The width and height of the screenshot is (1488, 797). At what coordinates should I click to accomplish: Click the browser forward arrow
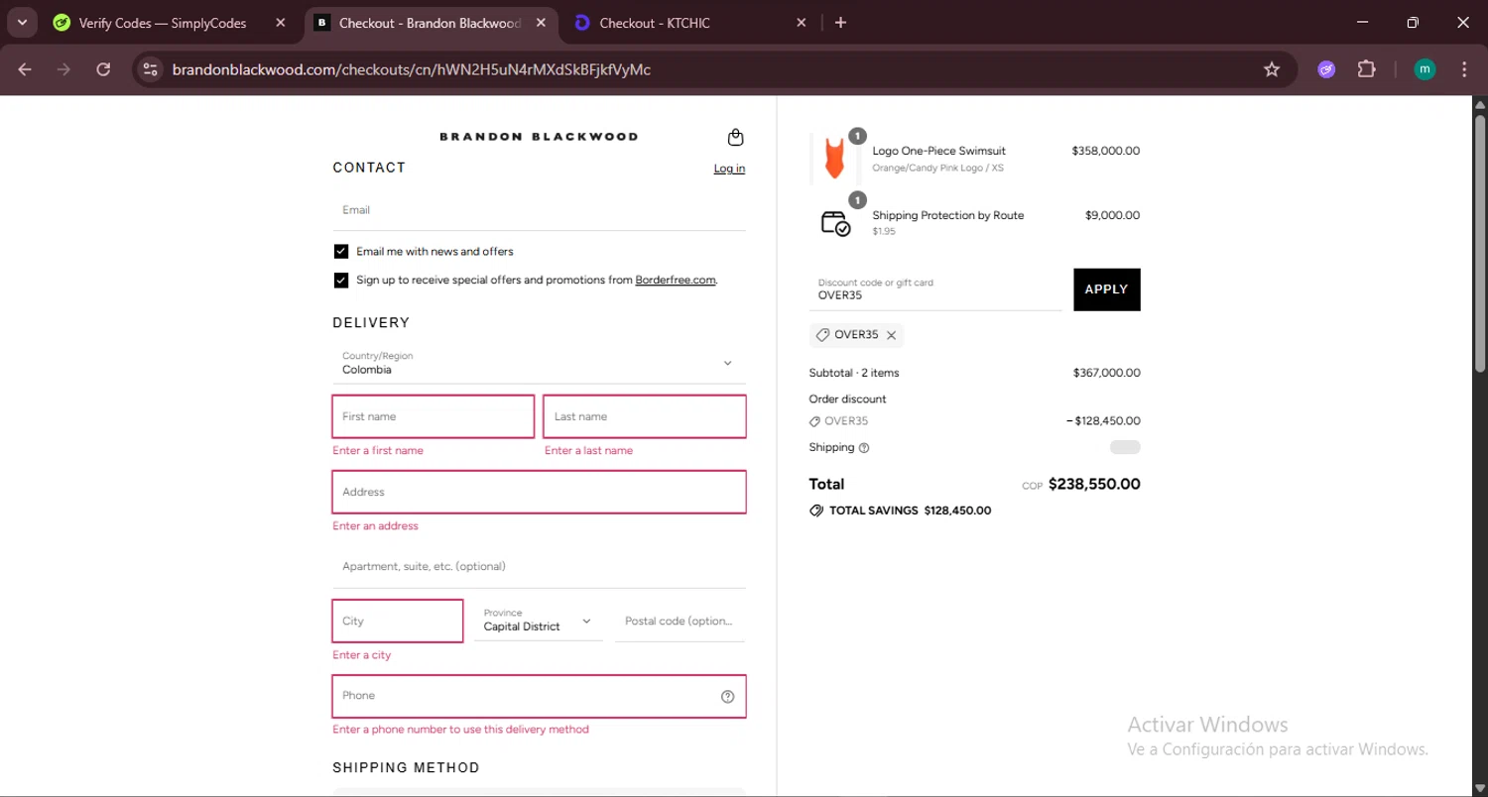pos(63,69)
